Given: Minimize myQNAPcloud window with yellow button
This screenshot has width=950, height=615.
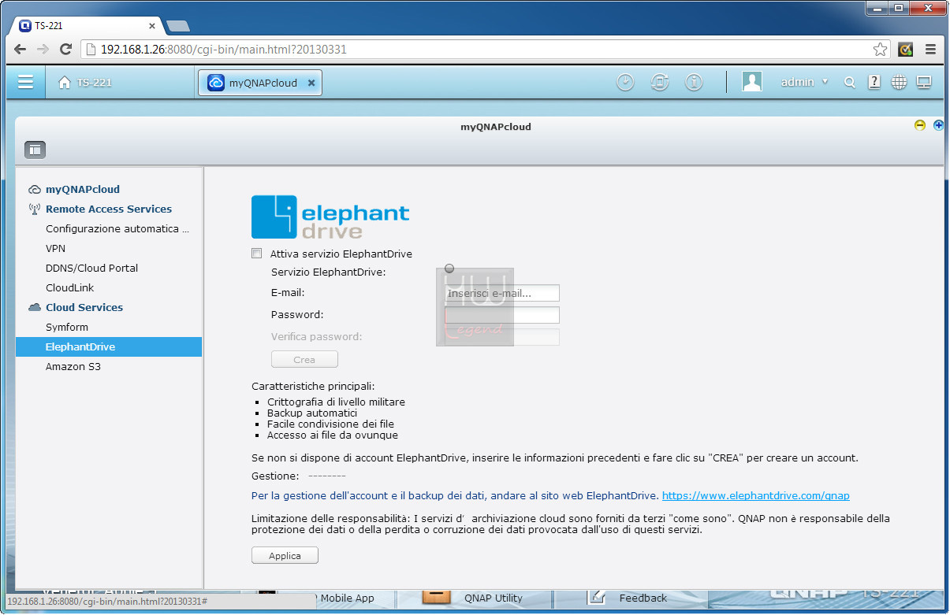Looking at the screenshot, I should (x=920, y=125).
